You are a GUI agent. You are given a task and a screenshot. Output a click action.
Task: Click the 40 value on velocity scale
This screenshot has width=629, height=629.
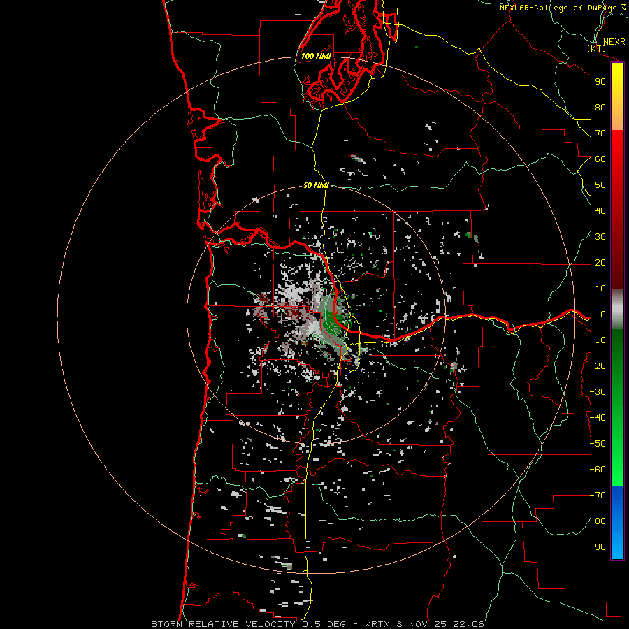pos(600,211)
